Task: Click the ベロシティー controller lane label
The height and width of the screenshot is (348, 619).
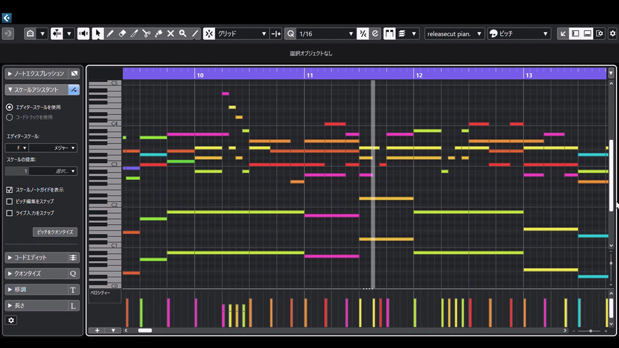Action: (x=100, y=293)
